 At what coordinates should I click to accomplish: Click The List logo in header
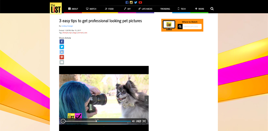pyautogui.click(x=56, y=8)
